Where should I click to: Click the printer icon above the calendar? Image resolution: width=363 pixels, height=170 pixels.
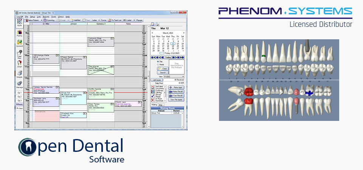pos(157,24)
